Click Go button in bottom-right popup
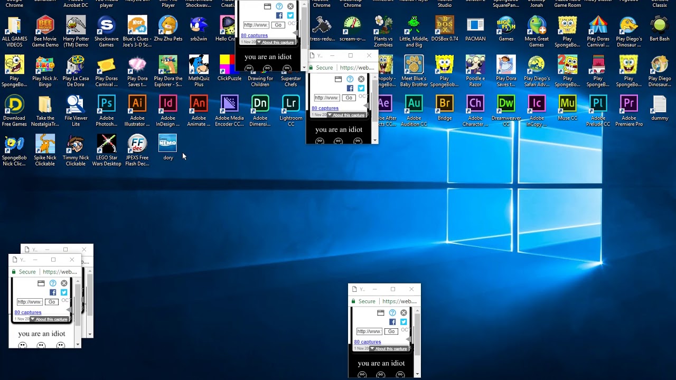The width and height of the screenshot is (676, 380). click(x=391, y=331)
